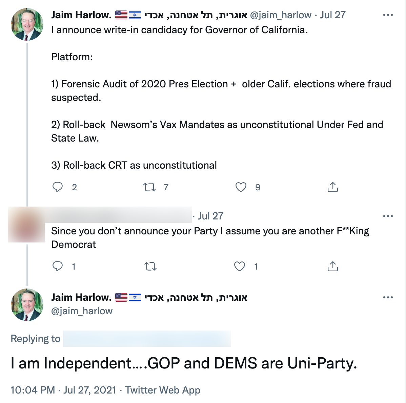Retweet the 'F**King Democrat' reply
The image size is (406, 403).
[x=150, y=267]
